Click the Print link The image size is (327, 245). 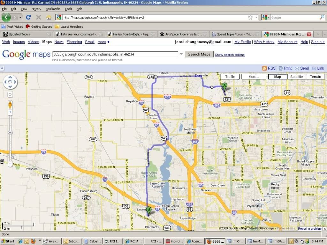tap(288, 68)
